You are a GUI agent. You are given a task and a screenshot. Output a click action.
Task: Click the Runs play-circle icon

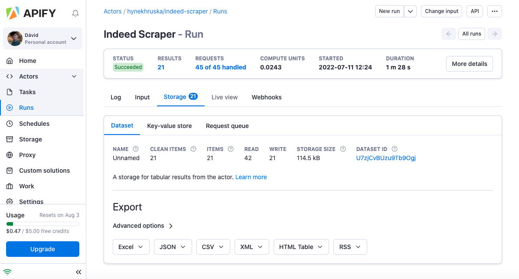tap(10, 108)
